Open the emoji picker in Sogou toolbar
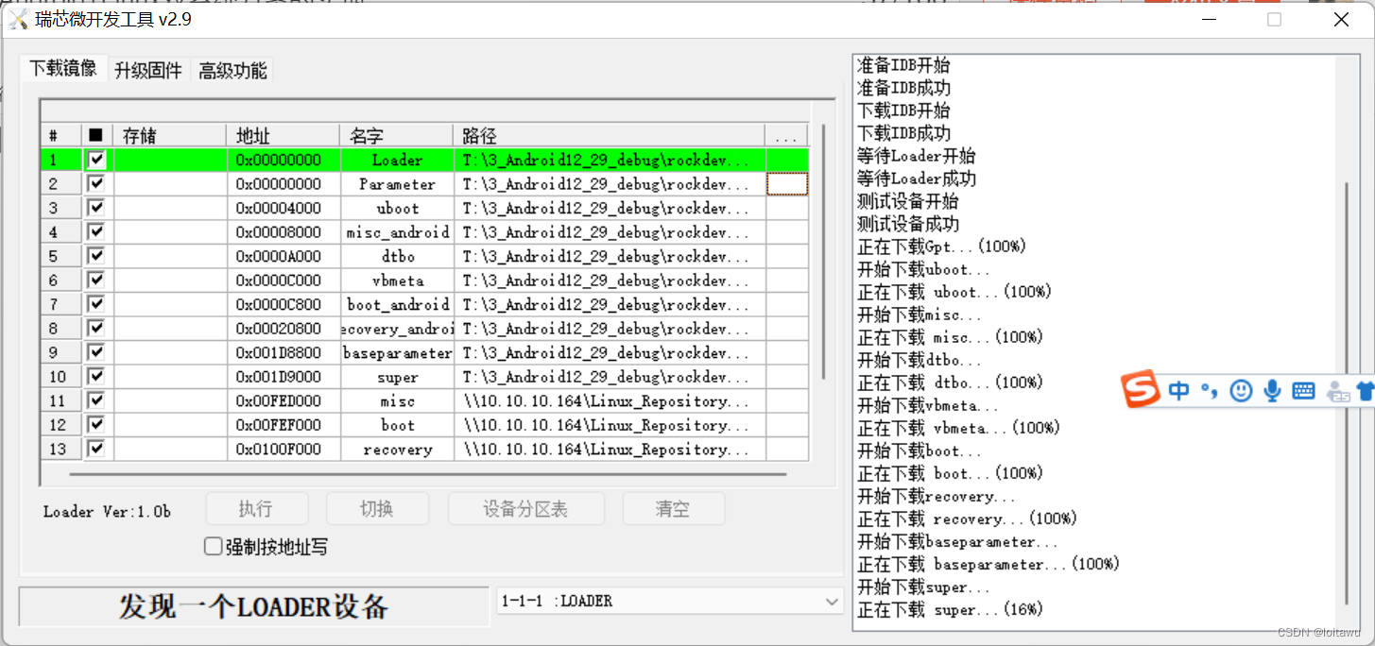The height and width of the screenshot is (646, 1375). pyautogui.click(x=1241, y=390)
